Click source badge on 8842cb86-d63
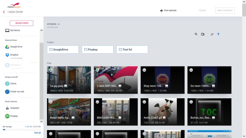 click(97, 102)
